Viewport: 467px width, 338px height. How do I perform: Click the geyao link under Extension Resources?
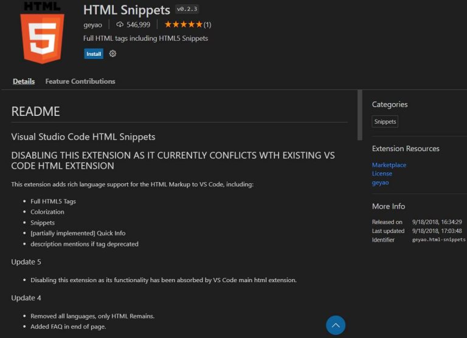[380, 183]
